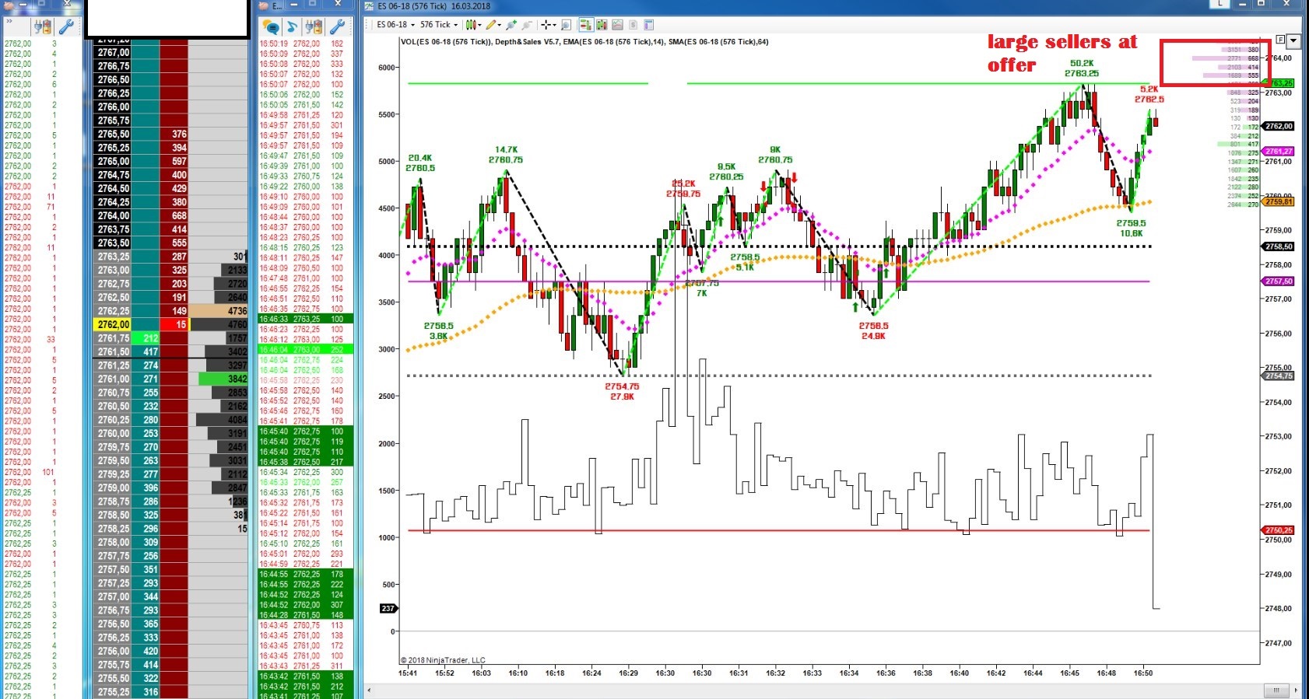Click the chat bubbles icon in Time & Sales window

coord(271,26)
